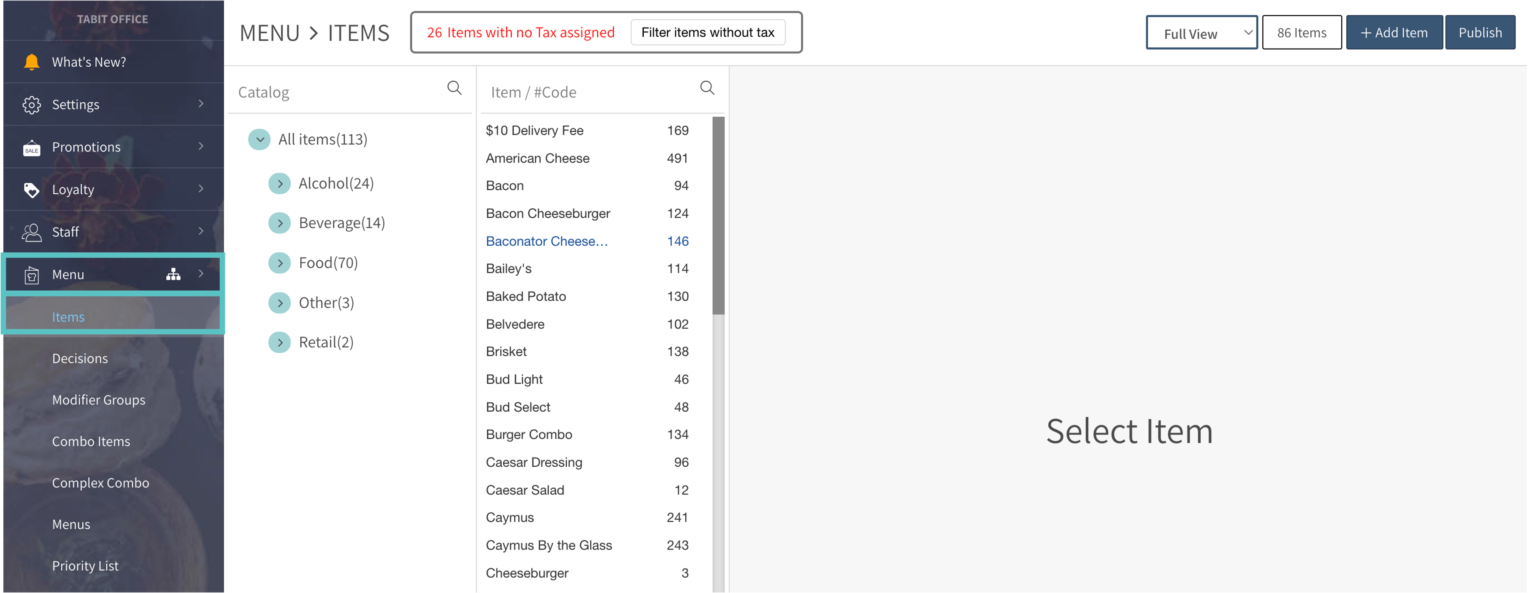Click the Menu hierarchy tree icon
Screen dimensions: 1528x593
click(173, 274)
